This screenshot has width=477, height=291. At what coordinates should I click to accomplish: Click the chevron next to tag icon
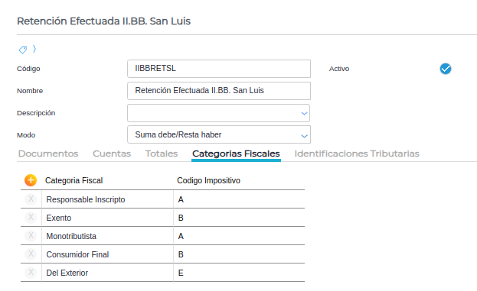[x=34, y=49]
